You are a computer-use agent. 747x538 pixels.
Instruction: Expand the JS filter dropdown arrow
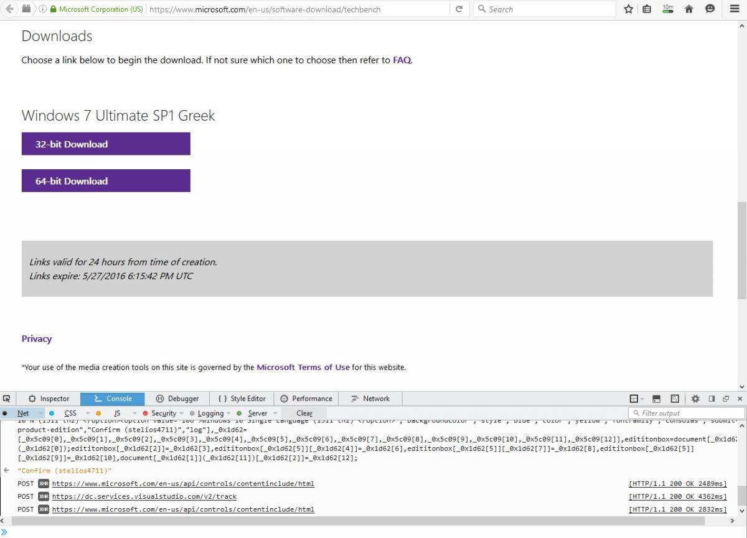(x=134, y=413)
